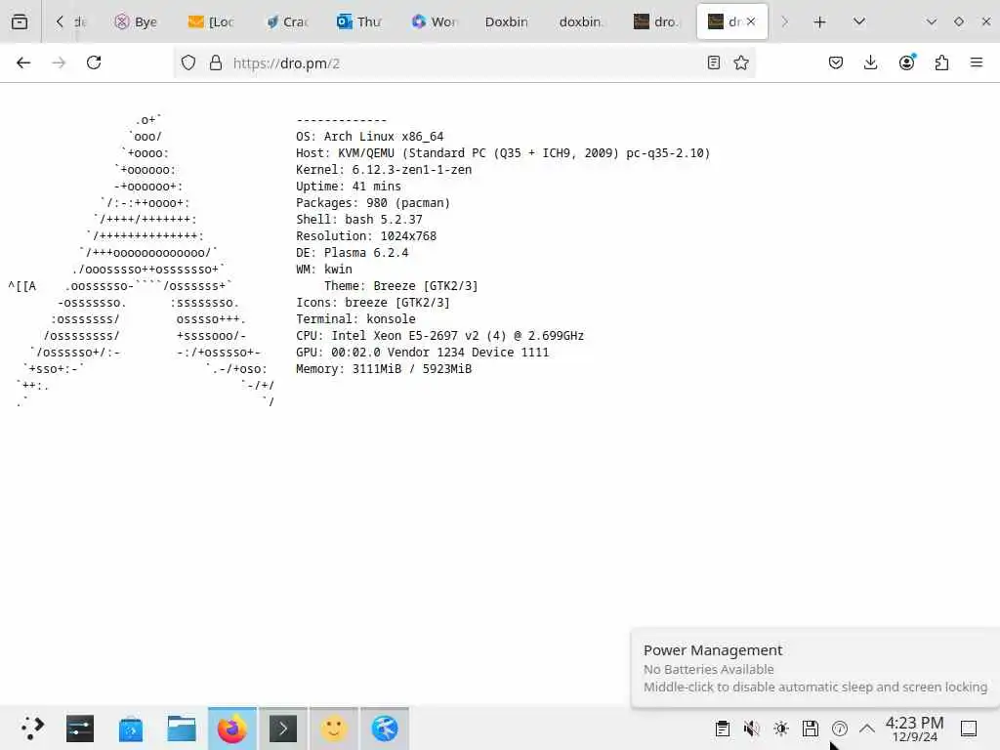Reload the current page

[x=94, y=62]
